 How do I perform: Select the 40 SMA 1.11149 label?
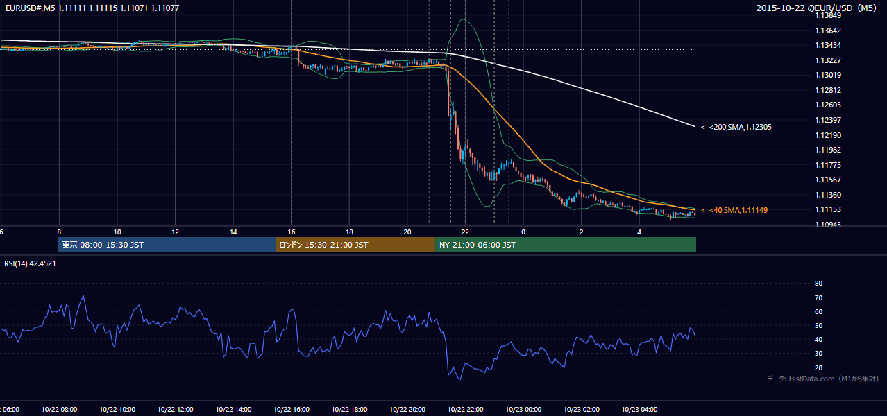[734, 210]
